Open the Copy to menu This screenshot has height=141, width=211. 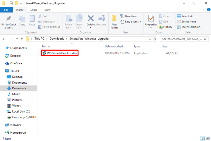78,22
